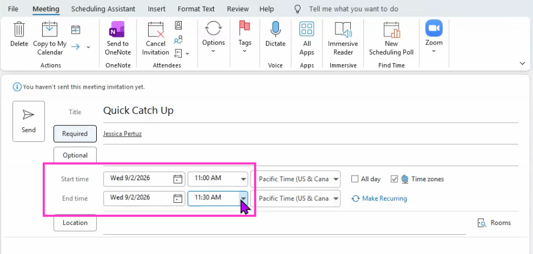
Task: Select the Meeting tab
Action: point(46,9)
